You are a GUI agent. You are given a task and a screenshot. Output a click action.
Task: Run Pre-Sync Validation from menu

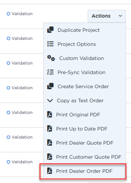point(85,72)
